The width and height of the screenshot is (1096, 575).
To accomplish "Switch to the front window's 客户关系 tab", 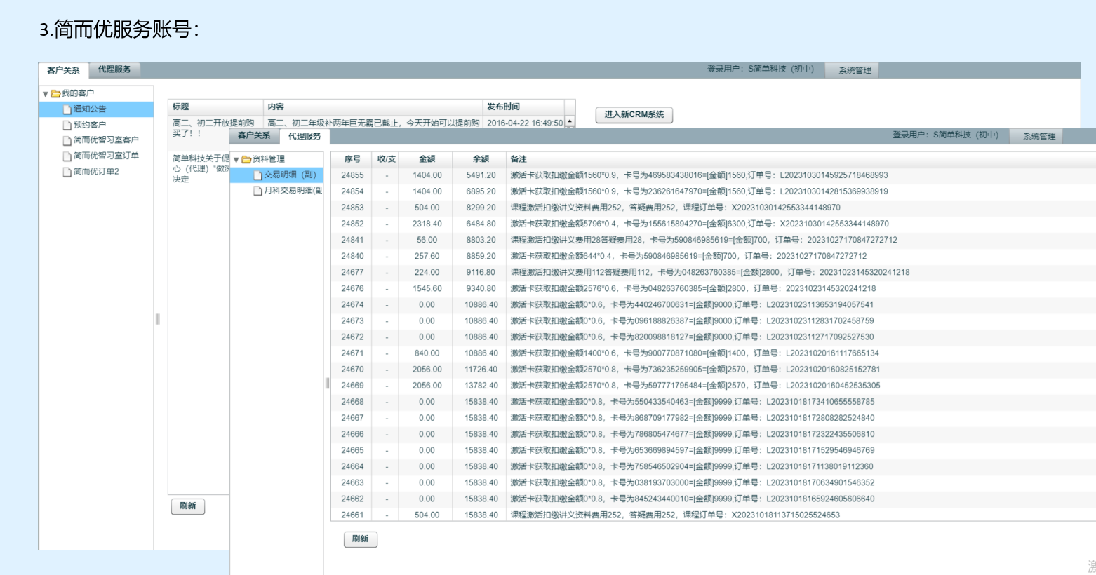I will pos(253,135).
